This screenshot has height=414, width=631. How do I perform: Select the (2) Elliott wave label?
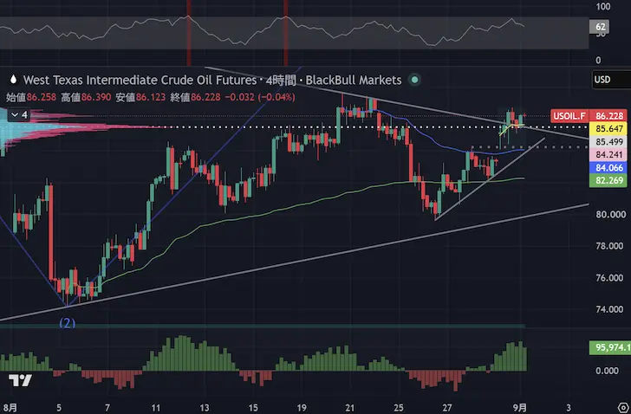tap(68, 323)
